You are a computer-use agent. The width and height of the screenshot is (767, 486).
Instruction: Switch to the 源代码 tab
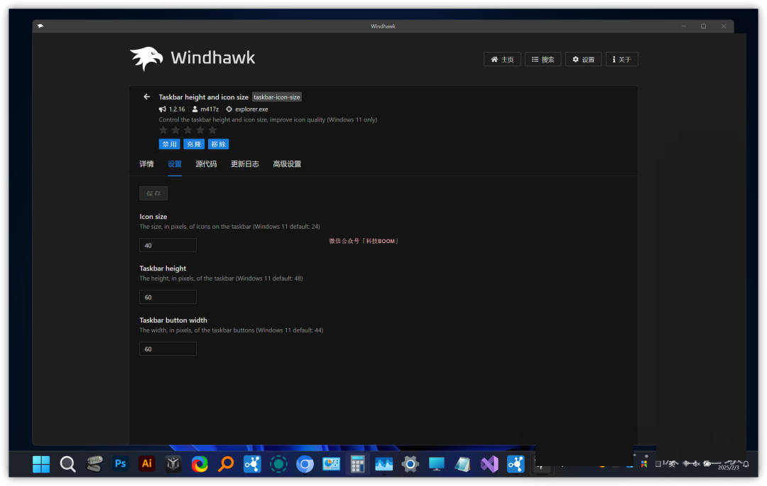pyautogui.click(x=206, y=164)
